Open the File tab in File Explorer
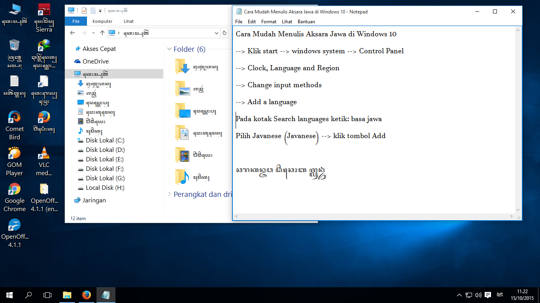 76,21
